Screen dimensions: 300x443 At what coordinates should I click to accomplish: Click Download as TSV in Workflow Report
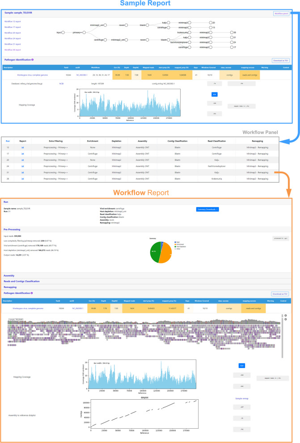280,294
